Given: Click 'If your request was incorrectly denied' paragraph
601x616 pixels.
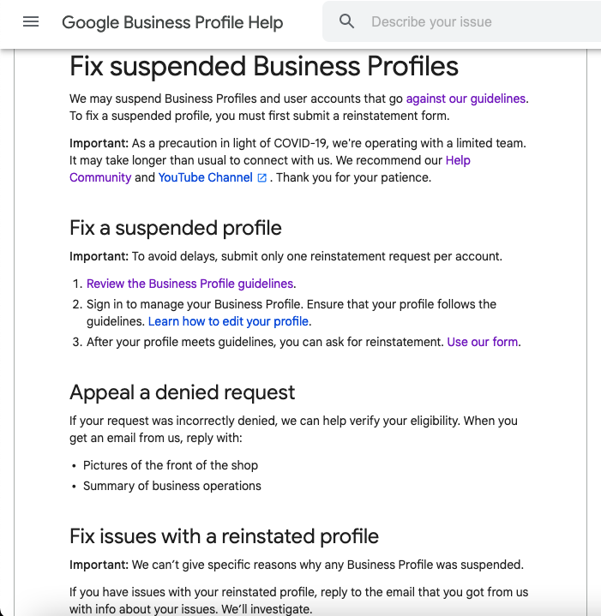Looking at the screenshot, I should pos(293,421).
